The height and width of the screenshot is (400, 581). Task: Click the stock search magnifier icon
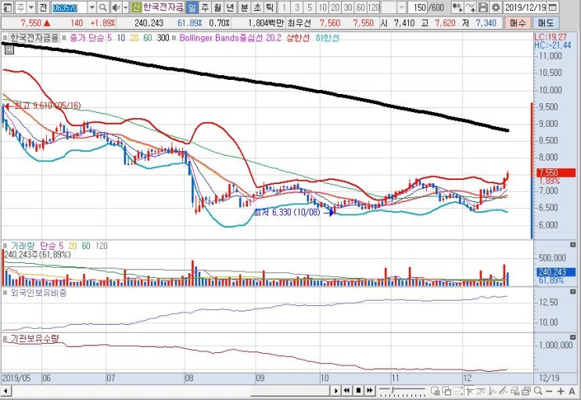pos(103,7)
